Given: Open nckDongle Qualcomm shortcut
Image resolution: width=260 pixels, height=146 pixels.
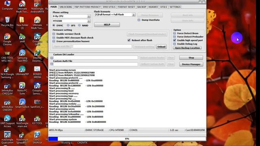Looking at the screenshot, I should (7, 138).
